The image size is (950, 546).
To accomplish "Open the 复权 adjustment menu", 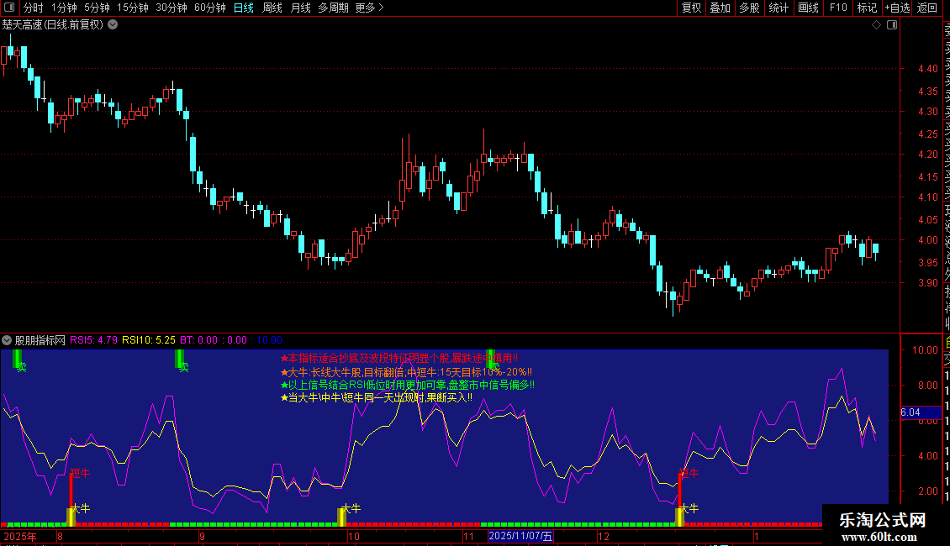I will click(x=691, y=8).
